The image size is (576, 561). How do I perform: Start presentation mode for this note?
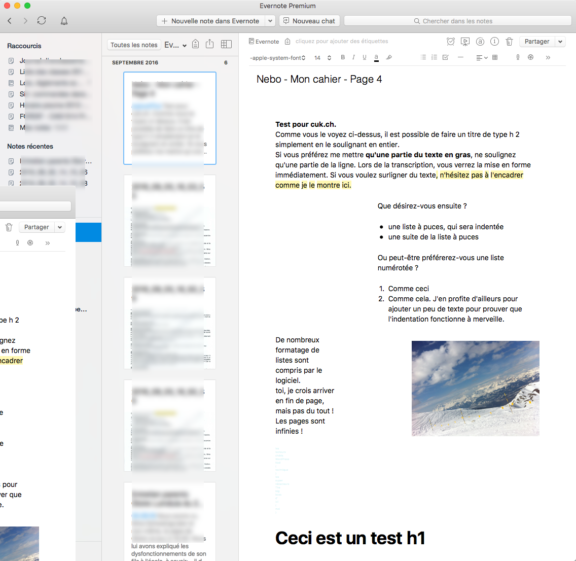pyautogui.click(x=465, y=42)
